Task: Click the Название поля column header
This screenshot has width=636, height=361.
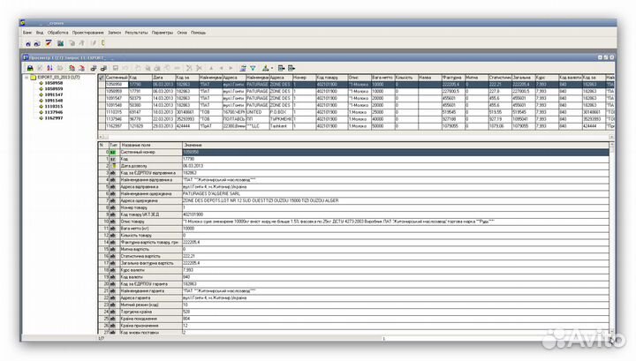Action: 151,145
